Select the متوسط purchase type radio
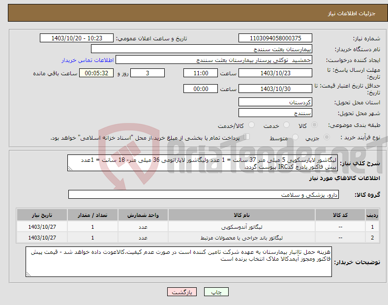The width and height of the screenshot is (388, 305). pyautogui.click(x=295, y=137)
